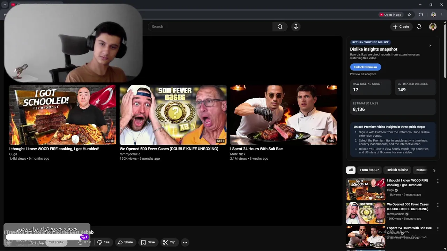The width and height of the screenshot is (447, 251).
Task: Open more actions three-dot button below video
Action: click(x=185, y=242)
